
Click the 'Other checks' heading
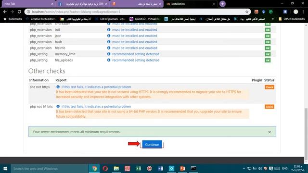tap(47, 71)
